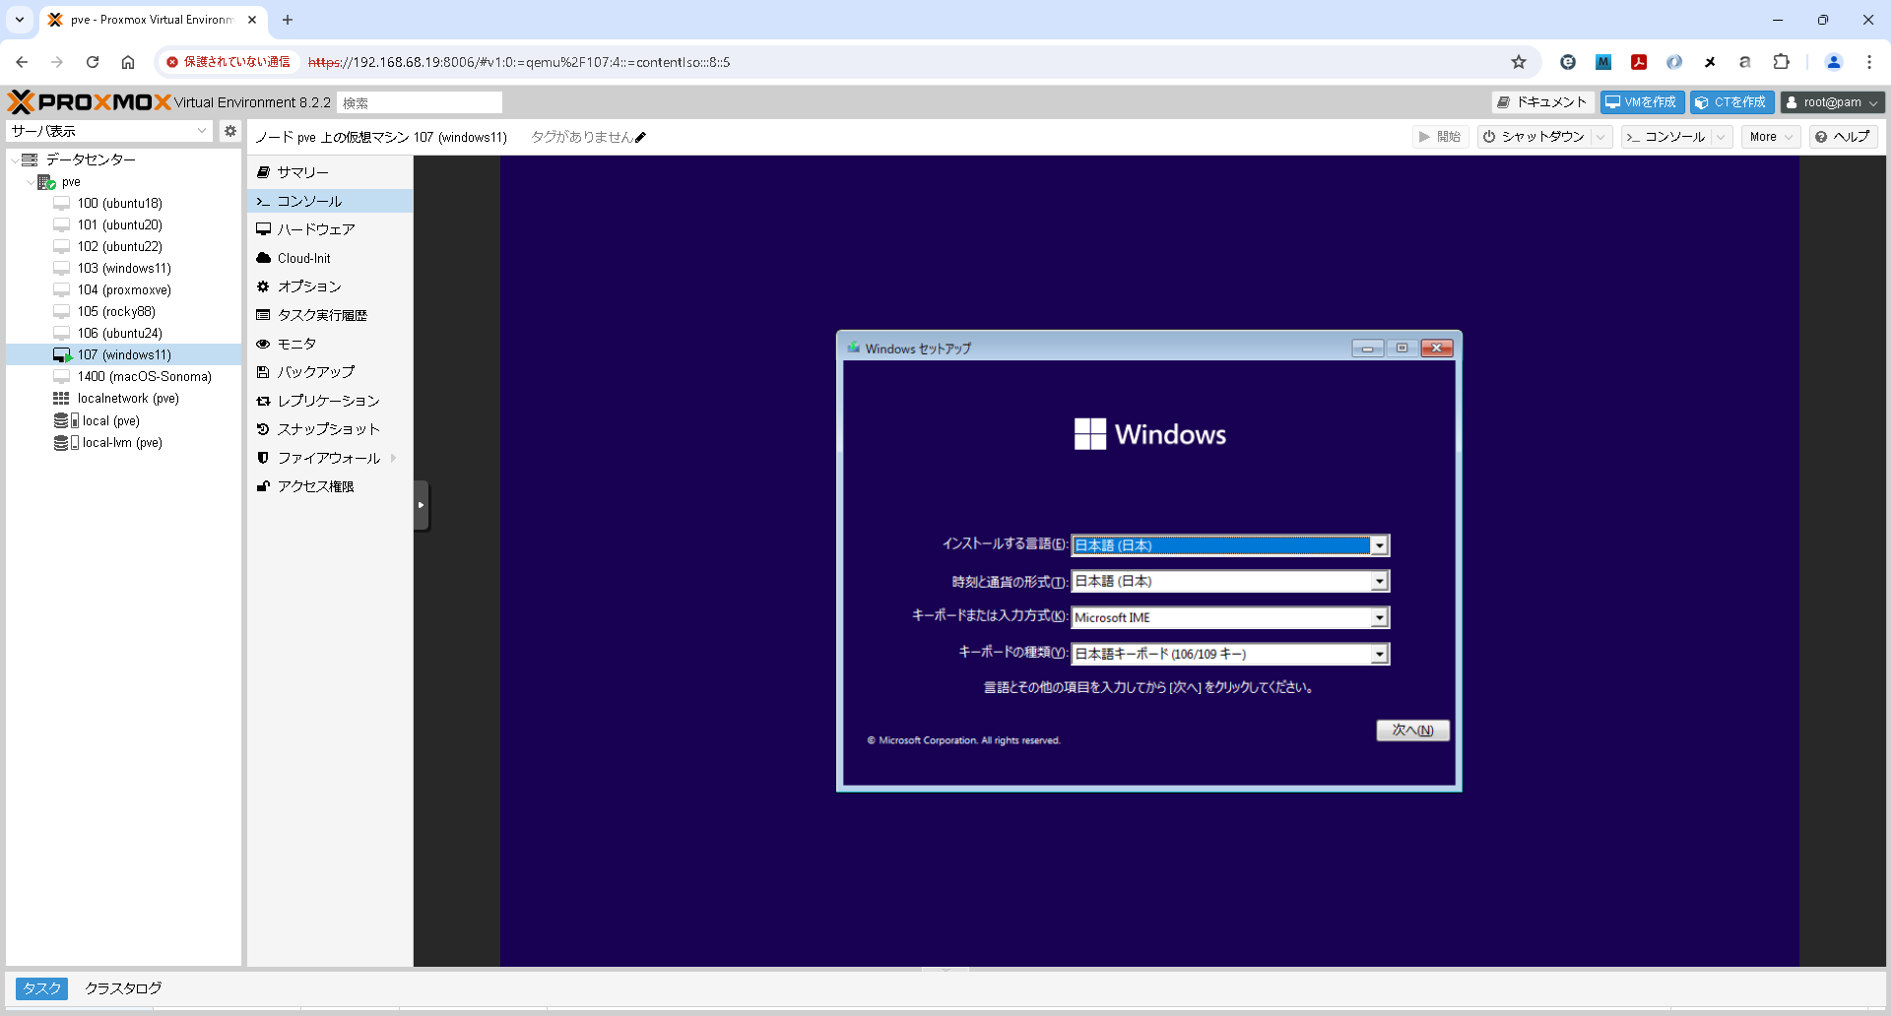
Task: Click the X extension icon in toolbar
Action: click(1710, 62)
